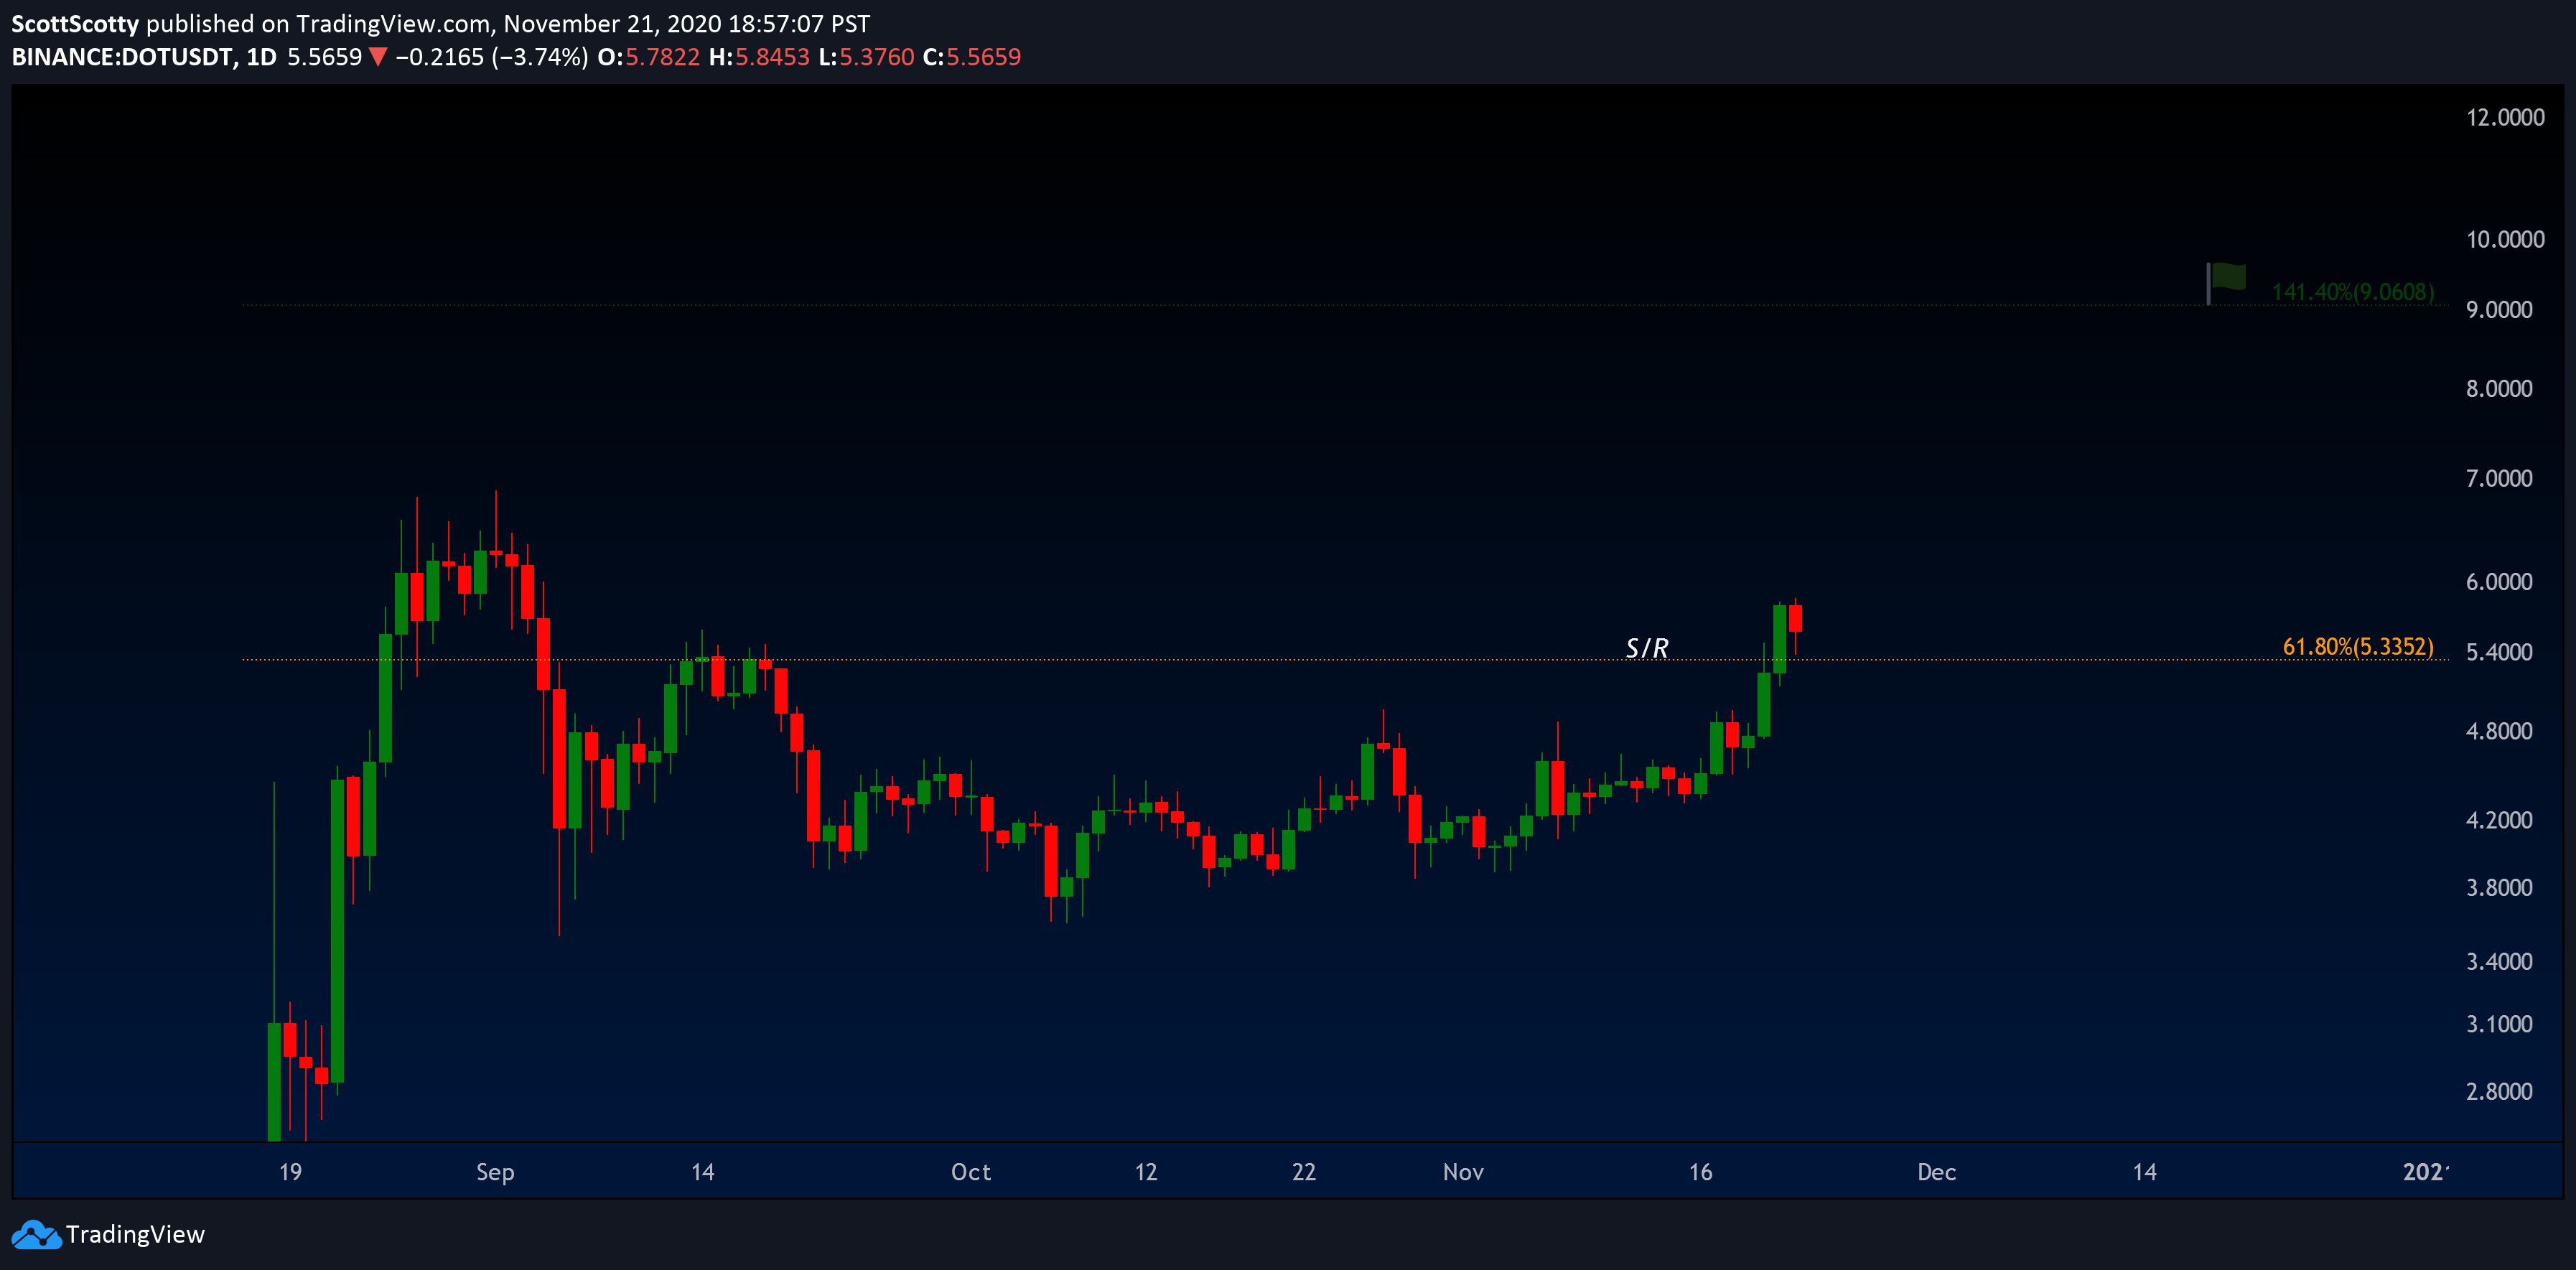Click the −0.2165 (−3.74%) change value
The width and height of the screenshot is (2576, 1270).
coord(492,57)
